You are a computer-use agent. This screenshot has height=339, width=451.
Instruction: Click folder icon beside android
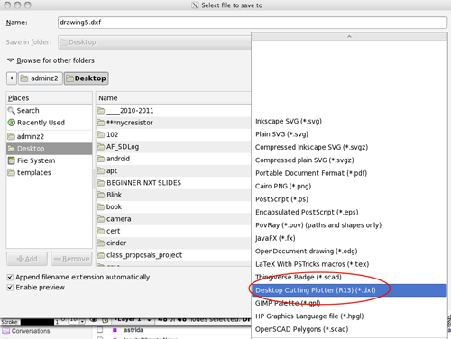(x=101, y=159)
